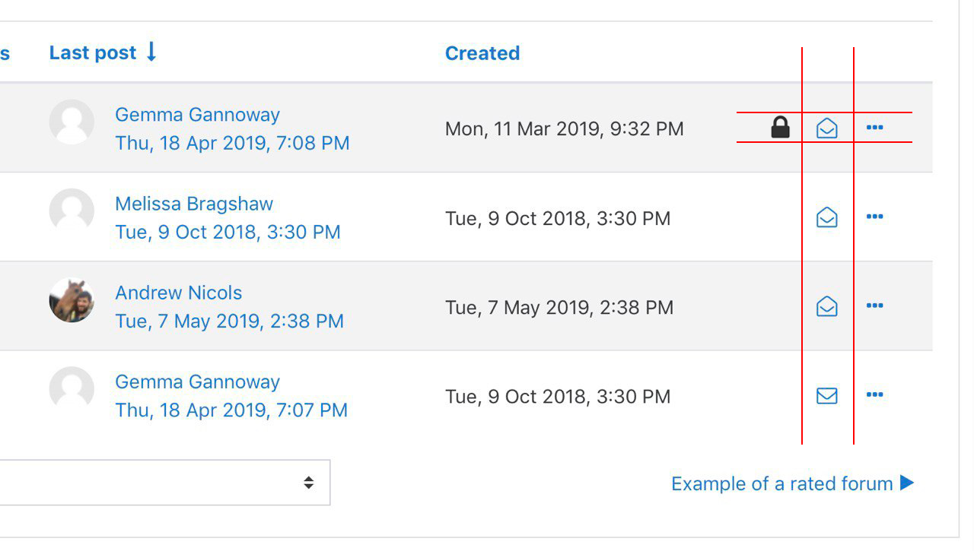Click Andrew Nicols' profile photo avatar
The width and height of the screenshot is (974, 551).
click(x=72, y=300)
